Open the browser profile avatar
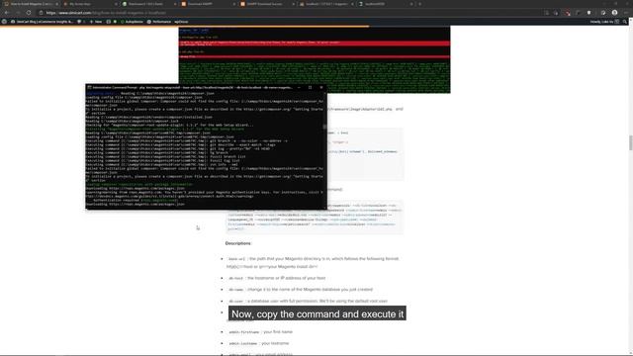 point(614,13)
